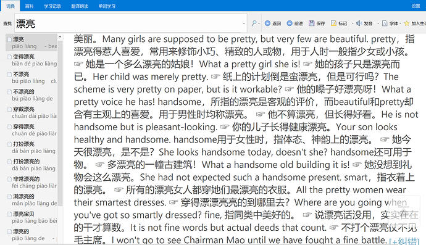Expand the 发音 dropdown arrow
Screen dimensions: 426x245
378,23
